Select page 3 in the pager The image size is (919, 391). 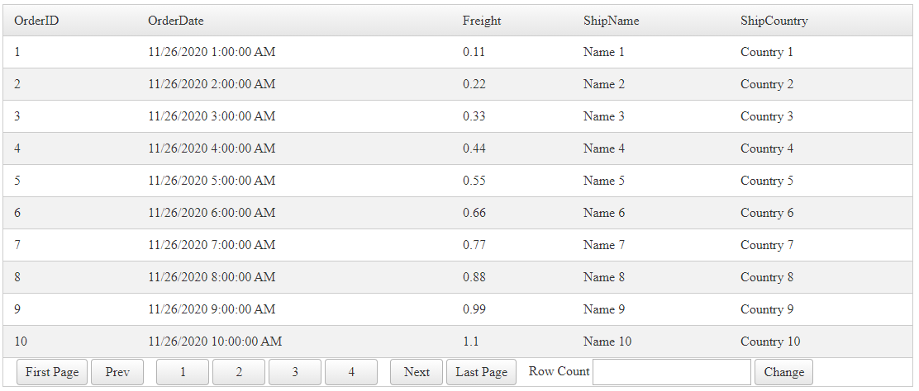click(295, 372)
